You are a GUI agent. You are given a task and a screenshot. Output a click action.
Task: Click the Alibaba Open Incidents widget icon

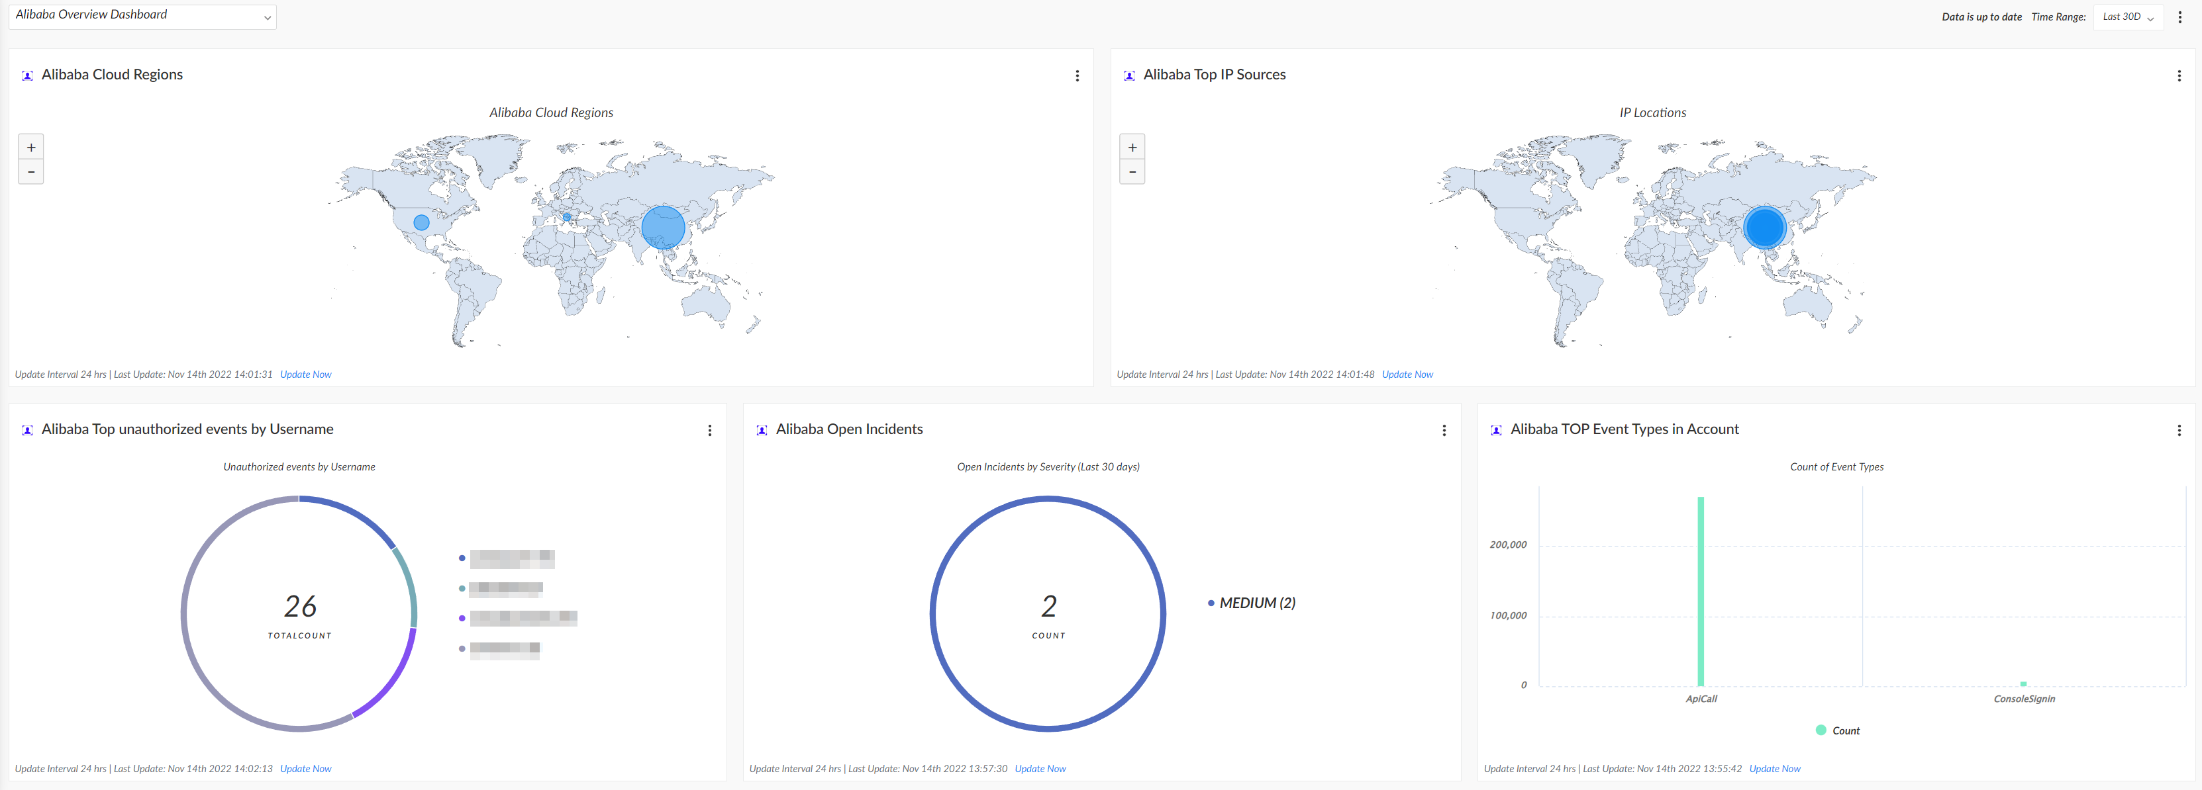pyautogui.click(x=762, y=431)
